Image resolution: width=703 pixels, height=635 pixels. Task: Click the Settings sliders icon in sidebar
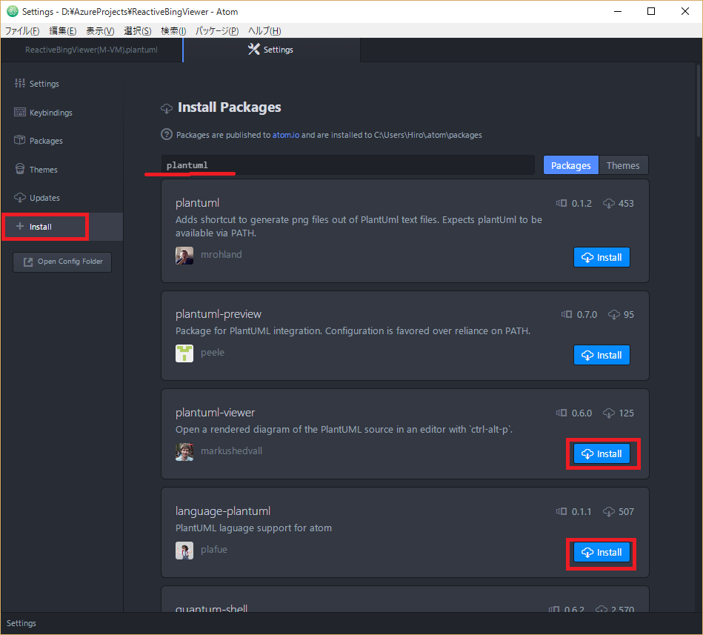[x=20, y=83]
